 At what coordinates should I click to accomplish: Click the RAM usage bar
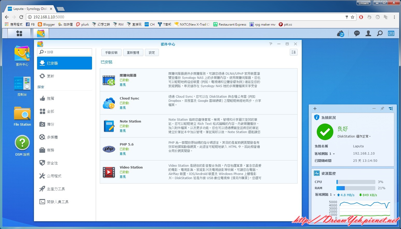tap(356, 188)
